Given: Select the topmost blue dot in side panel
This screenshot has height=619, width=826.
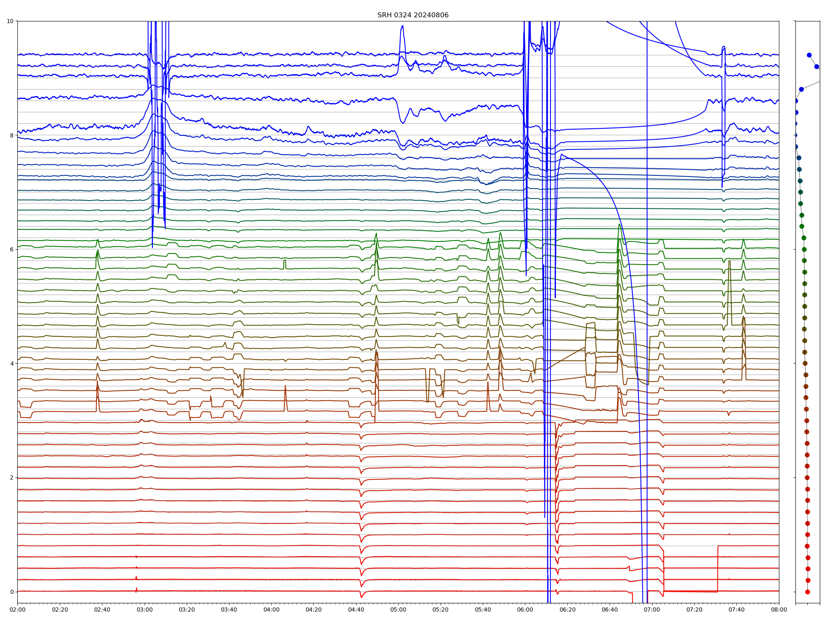Looking at the screenshot, I should point(809,55).
